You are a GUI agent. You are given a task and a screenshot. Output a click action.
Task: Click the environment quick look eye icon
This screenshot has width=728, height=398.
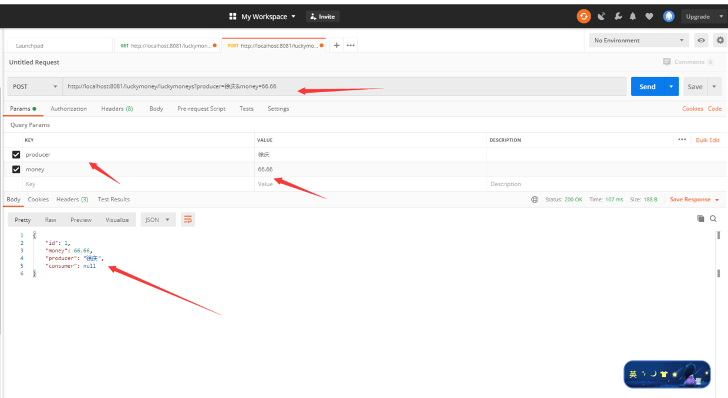point(701,41)
